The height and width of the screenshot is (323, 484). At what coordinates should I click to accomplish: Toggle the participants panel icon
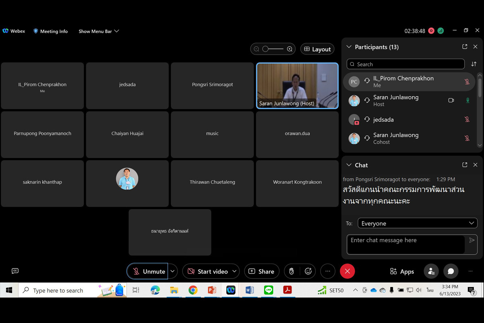pyautogui.click(x=431, y=271)
